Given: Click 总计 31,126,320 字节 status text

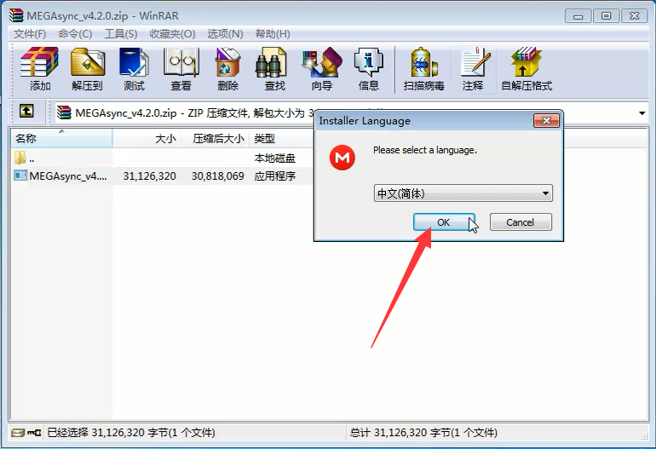Looking at the screenshot, I should pos(423,433).
